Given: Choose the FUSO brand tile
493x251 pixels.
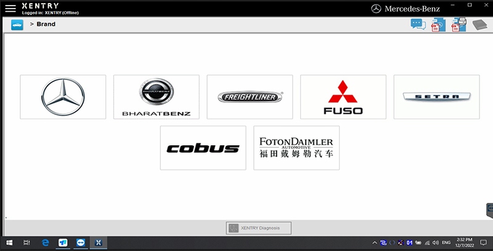Looking at the screenshot, I should tap(343, 97).
